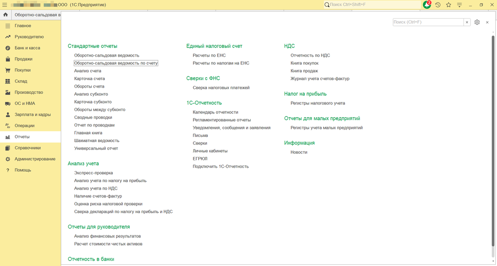
Task: Click the Отчеты bar chart icon
Action: pos(7,137)
